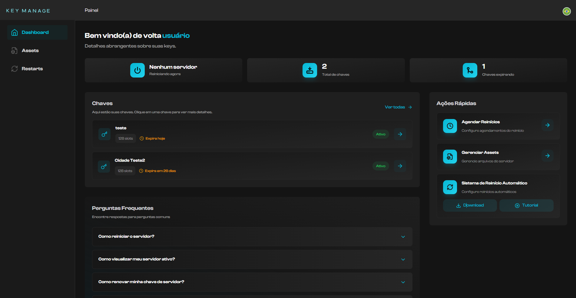Click the Assets file icon in sidebar

click(x=15, y=51)
